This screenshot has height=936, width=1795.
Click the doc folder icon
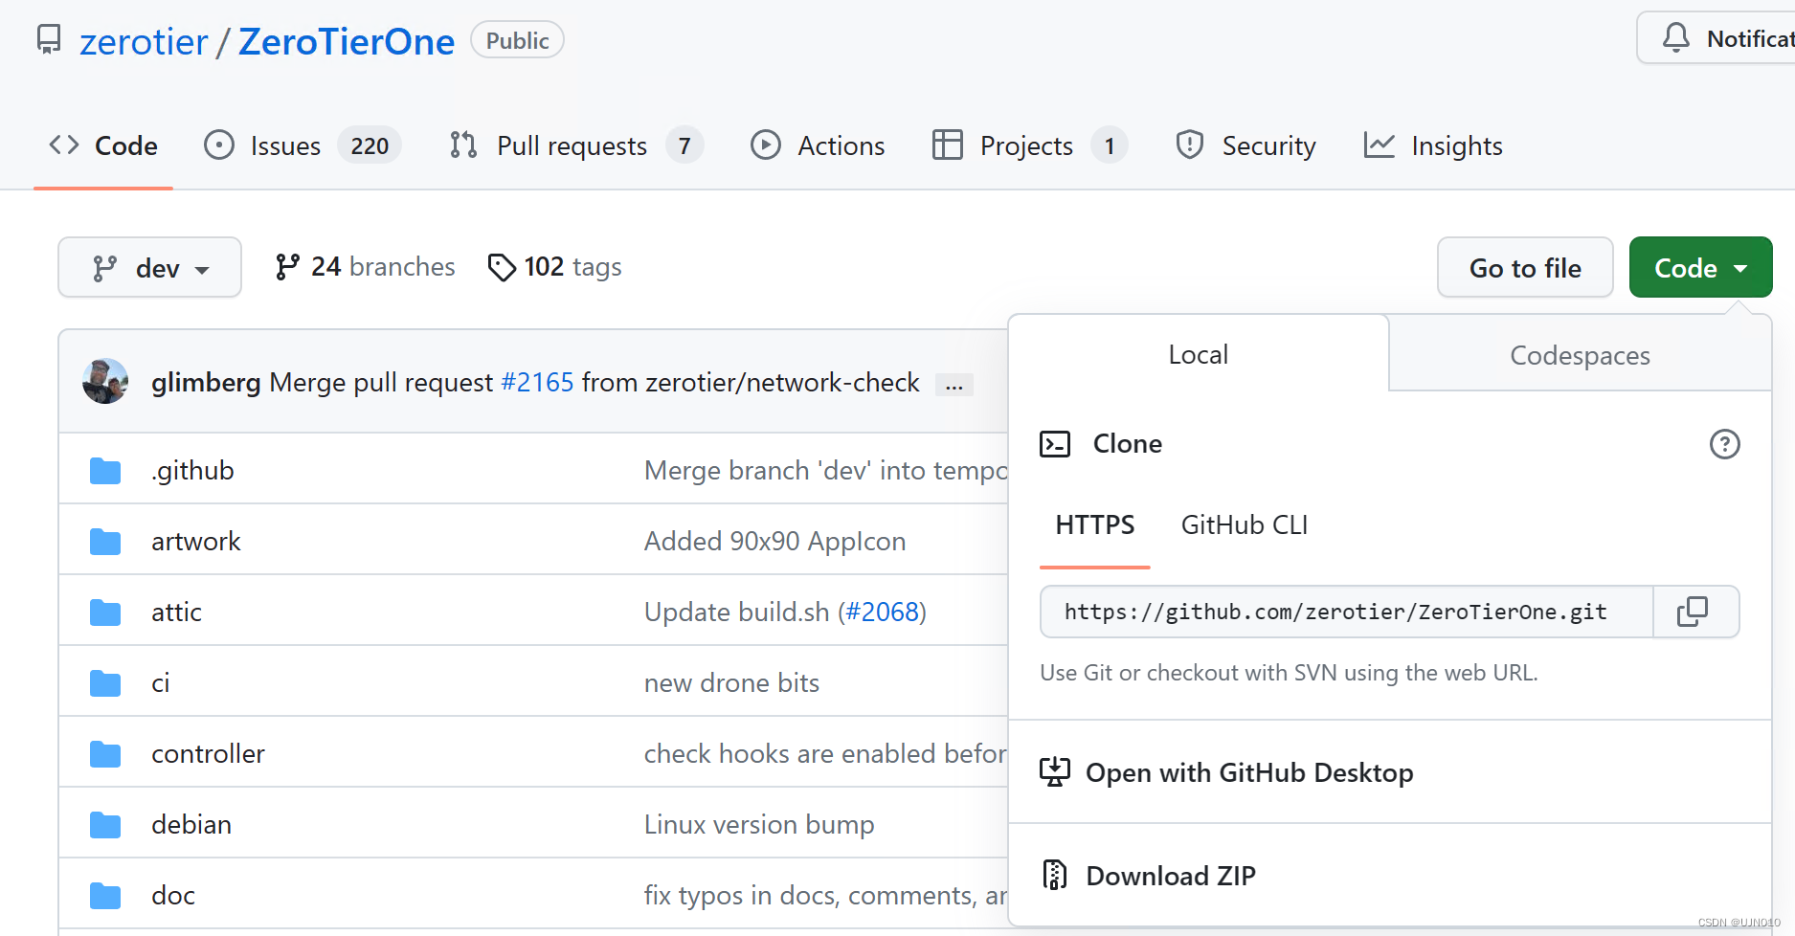point(105,896)
